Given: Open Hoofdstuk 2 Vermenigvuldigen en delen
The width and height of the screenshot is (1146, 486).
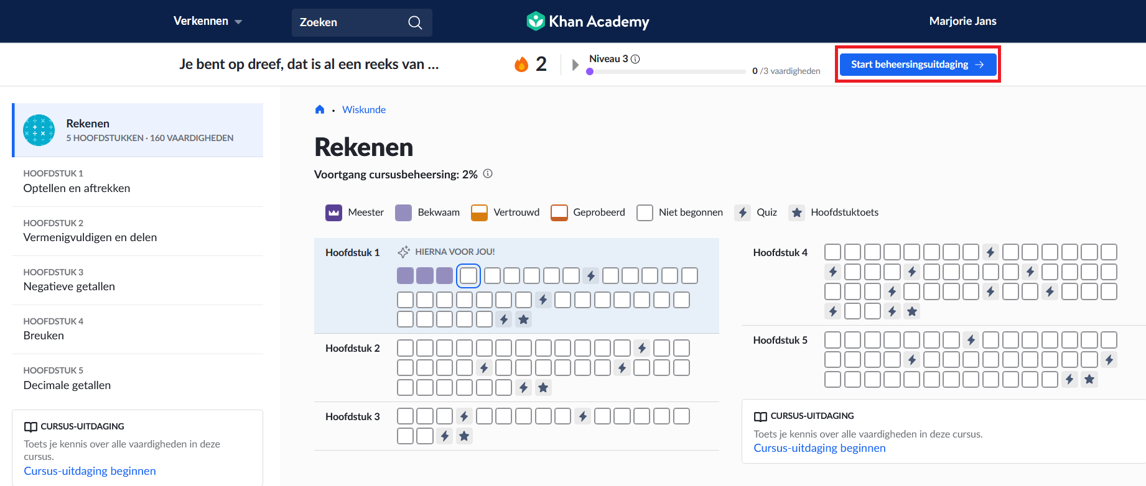Looking at the screenshot, I should [x=137, y=231].
